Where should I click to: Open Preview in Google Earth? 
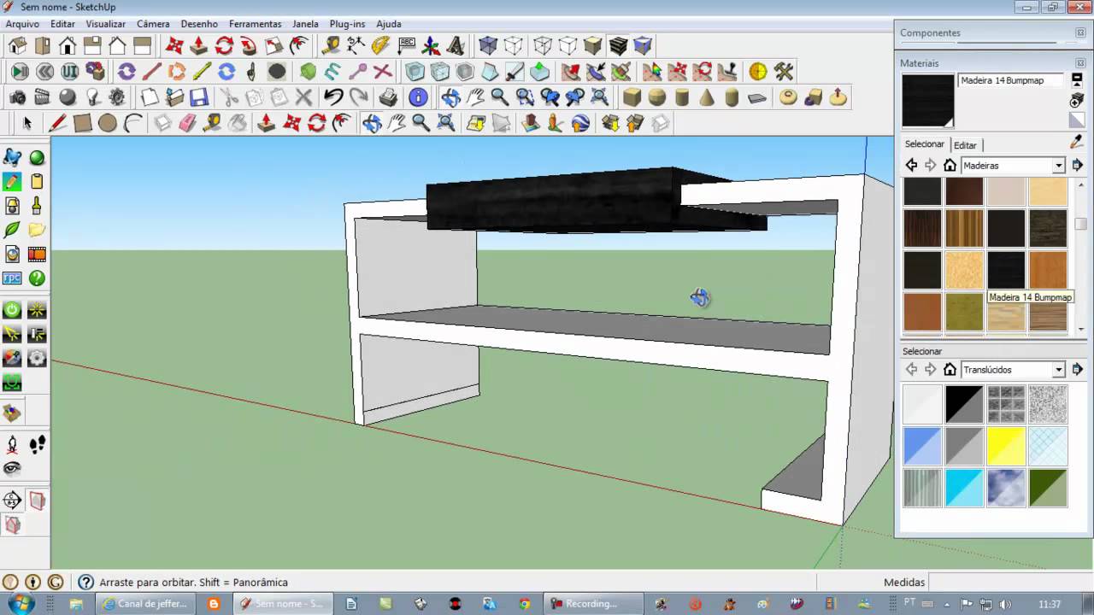click(580, 123)
